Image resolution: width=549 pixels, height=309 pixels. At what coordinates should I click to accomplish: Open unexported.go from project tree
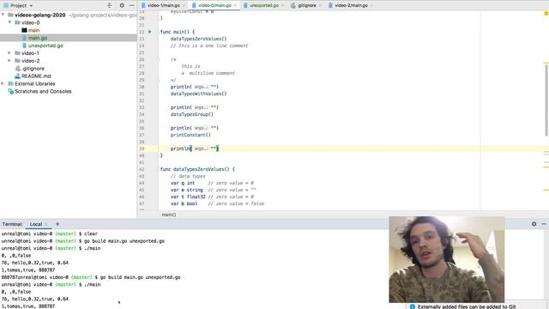click(x=45, y=45)
